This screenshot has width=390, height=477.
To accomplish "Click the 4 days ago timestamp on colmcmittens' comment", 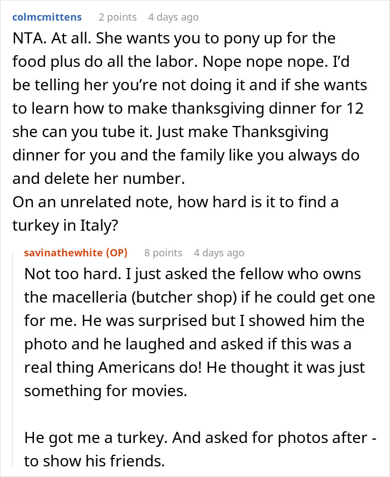I will point(173,17).
